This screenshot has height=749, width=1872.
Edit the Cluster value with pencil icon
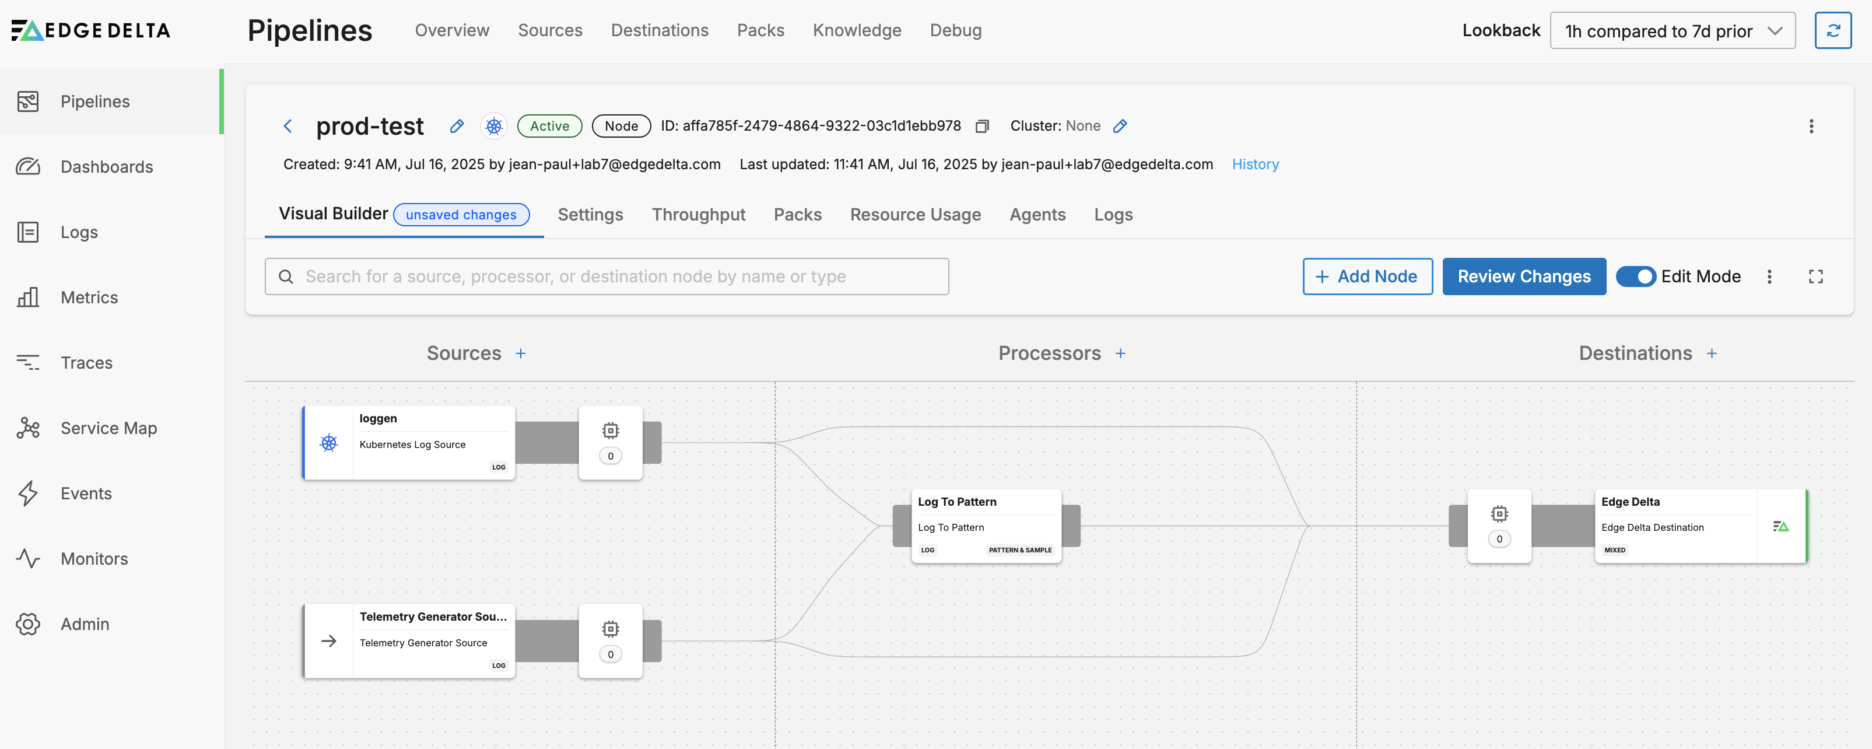click(x=1120, y=126)
